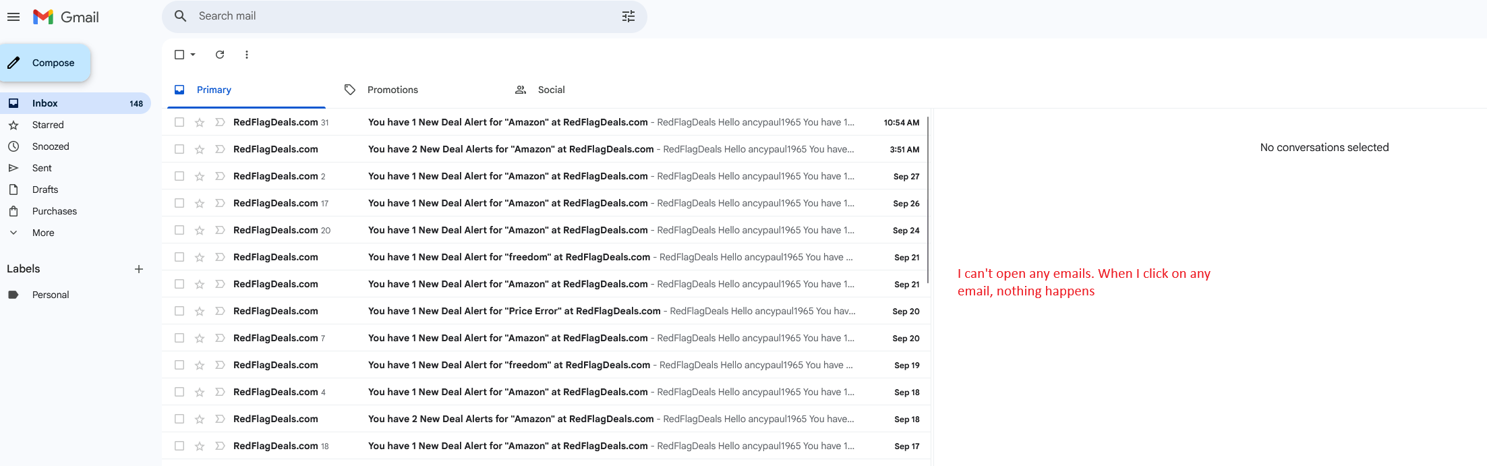Select checkbox of Sep 24 email
1487x466 pixels.
point(179,230)
